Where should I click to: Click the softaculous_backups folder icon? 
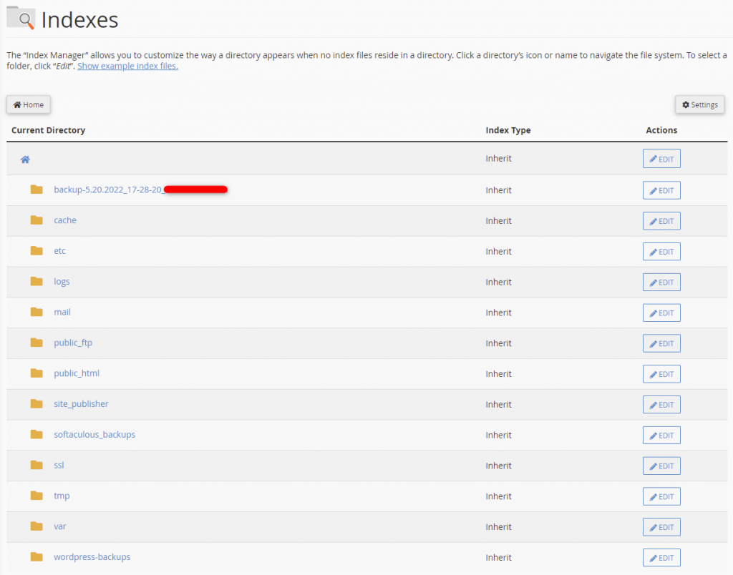(37, 434)
